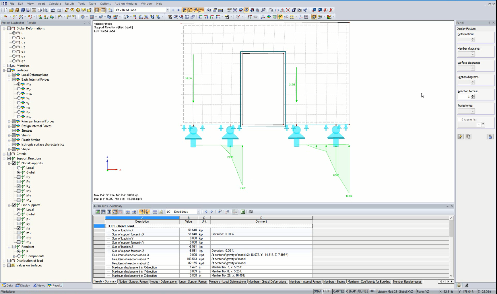Viewport: 497px width, 294px height.
Task: Toggle CARTES in status bar
Action: (x=339, y=291)
